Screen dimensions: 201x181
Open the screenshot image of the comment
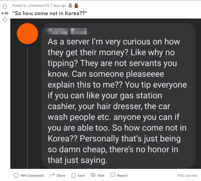click(106, 94)
